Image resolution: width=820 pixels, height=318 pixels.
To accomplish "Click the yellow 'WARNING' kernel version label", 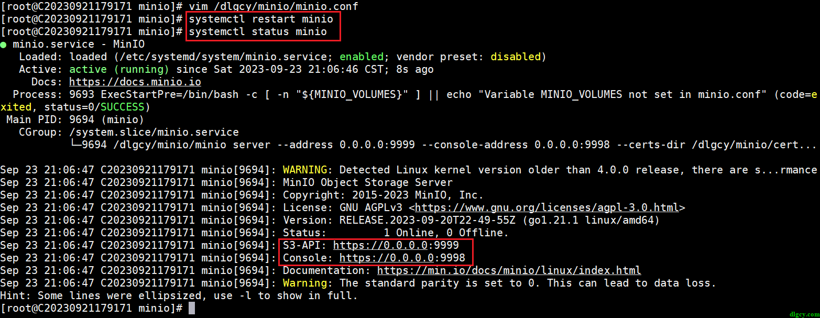I will pyautogui.click(x=305, y=170).
